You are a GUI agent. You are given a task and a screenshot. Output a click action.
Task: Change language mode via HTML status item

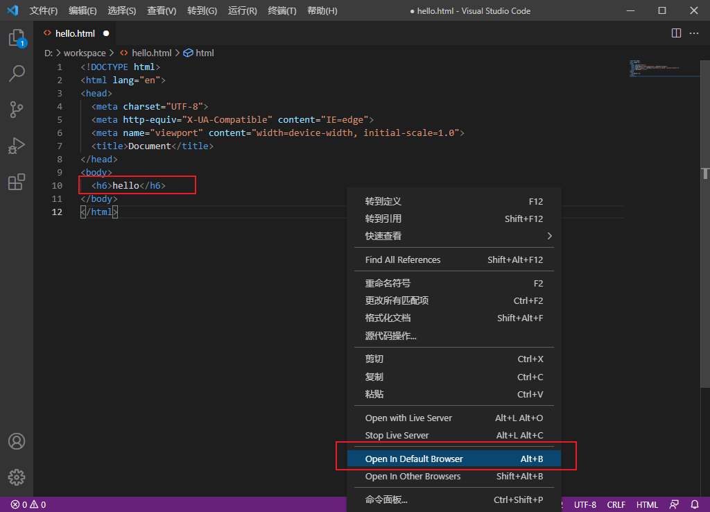[647, 504]
